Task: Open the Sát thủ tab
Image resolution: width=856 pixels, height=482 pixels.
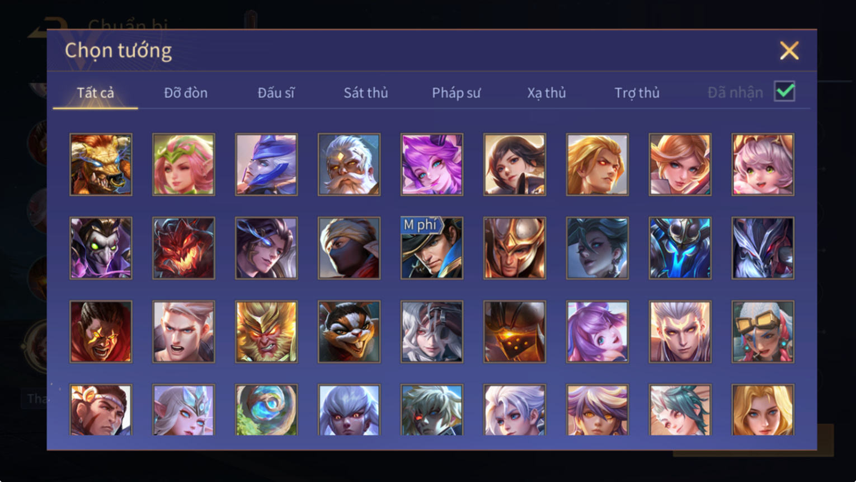Action: click(x=366, y=92)
